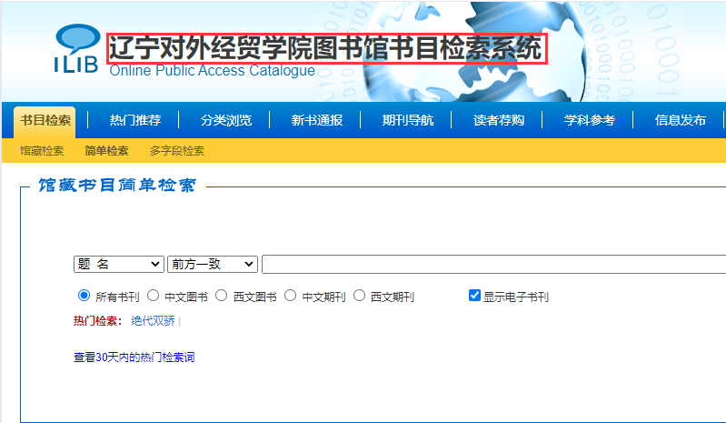The height and width of the screenshot is (423, 726).
Task: Open the 学科参考 tab
Action: point(590,120)
